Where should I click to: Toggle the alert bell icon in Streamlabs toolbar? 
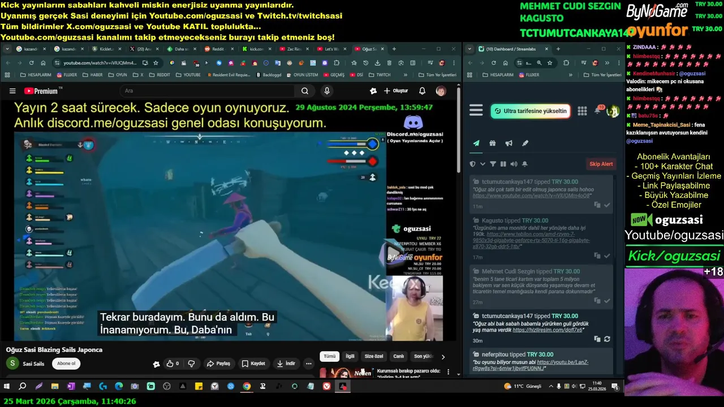pyautogui.click(x=525, y=164)
